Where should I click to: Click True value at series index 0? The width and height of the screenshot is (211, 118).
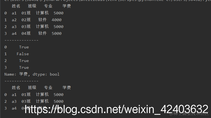click(x=24, y=47)
